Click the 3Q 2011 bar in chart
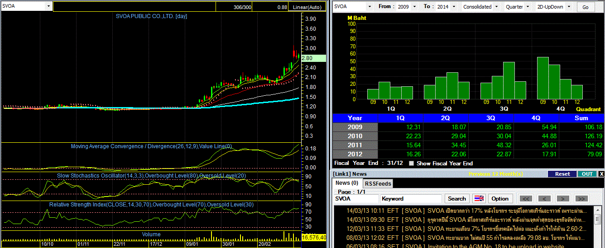 tap(509, 81)
